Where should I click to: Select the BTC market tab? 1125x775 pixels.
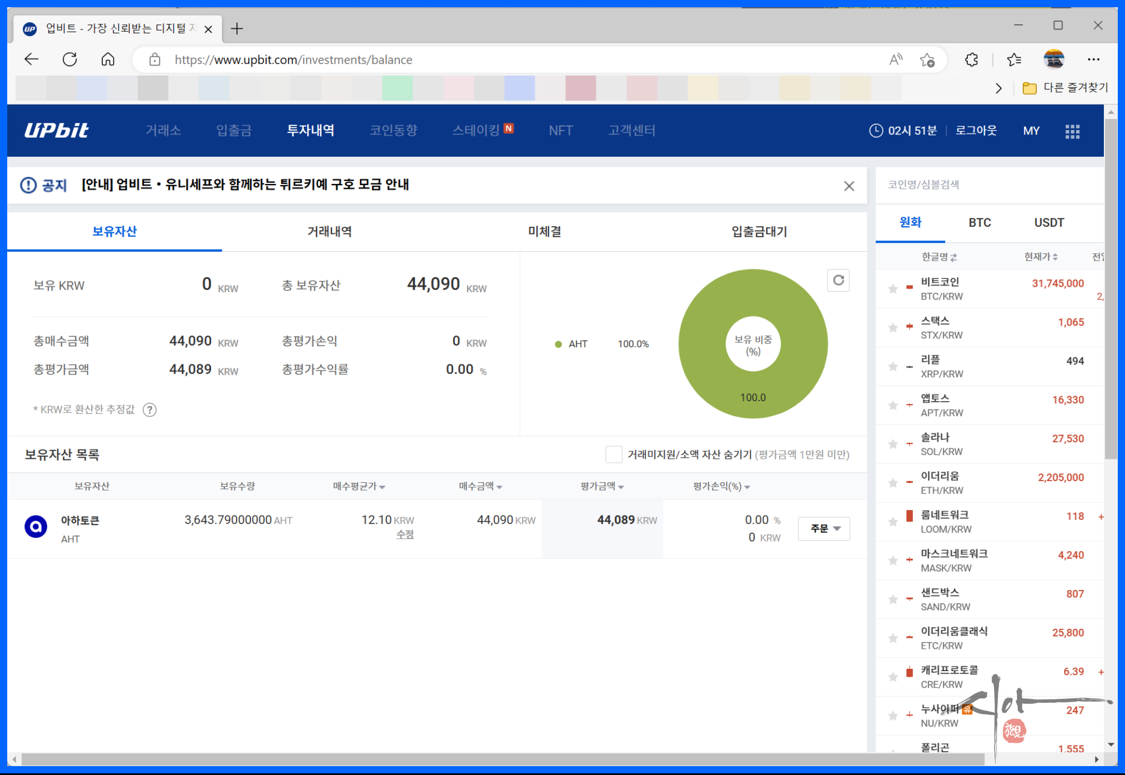click(980, 223)
